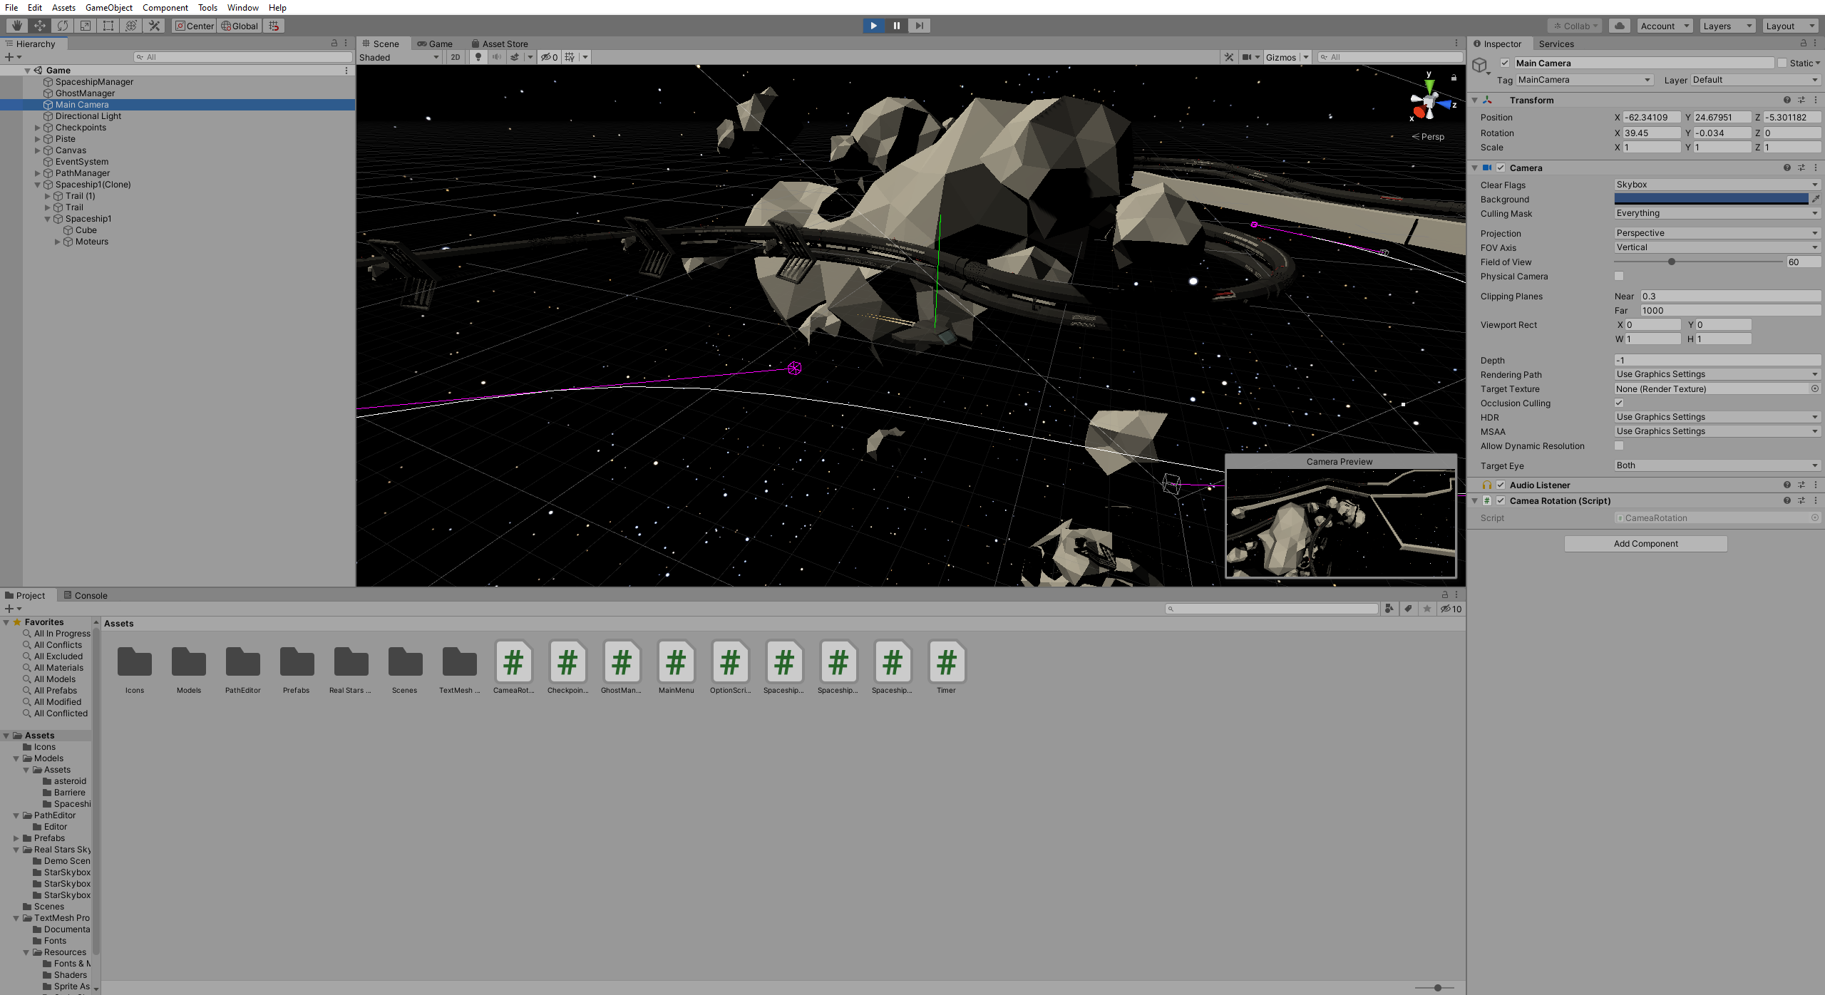Toggle 2D mode in the Scene view
This screenshot has height=995, width=1825.
tap(455, 57)
